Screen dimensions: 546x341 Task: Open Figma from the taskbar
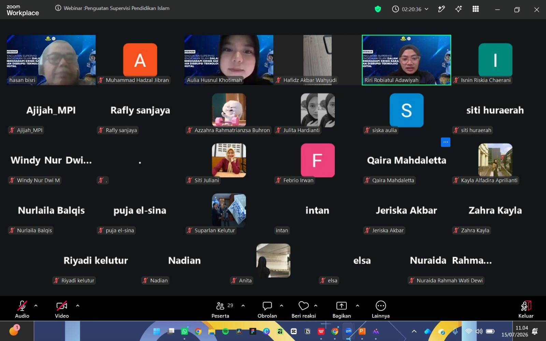[x=253, y=331]
